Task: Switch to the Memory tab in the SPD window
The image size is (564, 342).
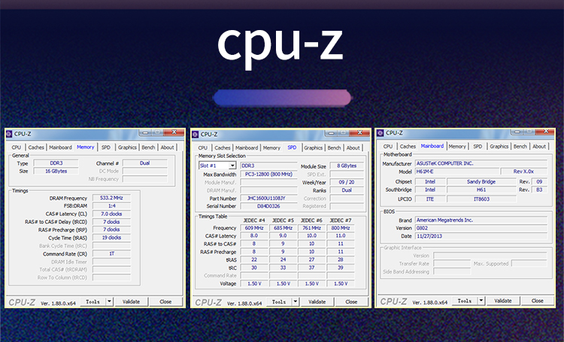Action: pos(271,148)
